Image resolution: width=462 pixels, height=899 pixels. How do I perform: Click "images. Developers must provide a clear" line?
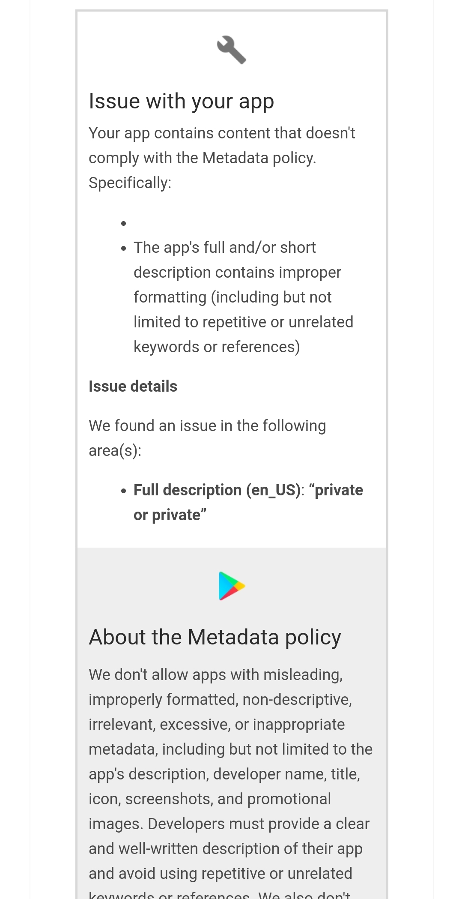(x=229, y=824)
